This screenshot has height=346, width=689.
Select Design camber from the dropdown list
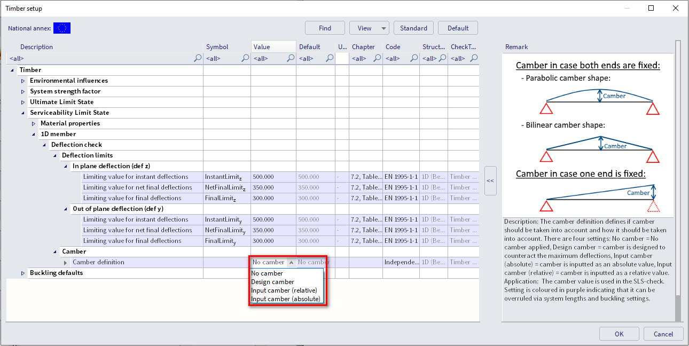(x=272, y=282)
